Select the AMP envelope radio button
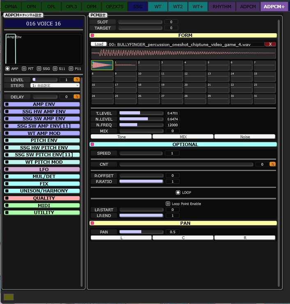290x304 pixels. (x=7, y=69)
